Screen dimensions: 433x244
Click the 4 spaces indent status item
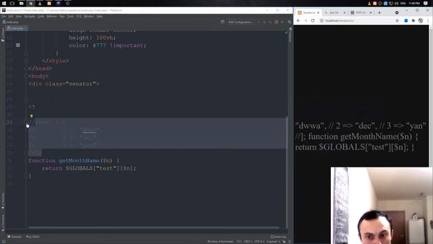(x=273, y=241)
